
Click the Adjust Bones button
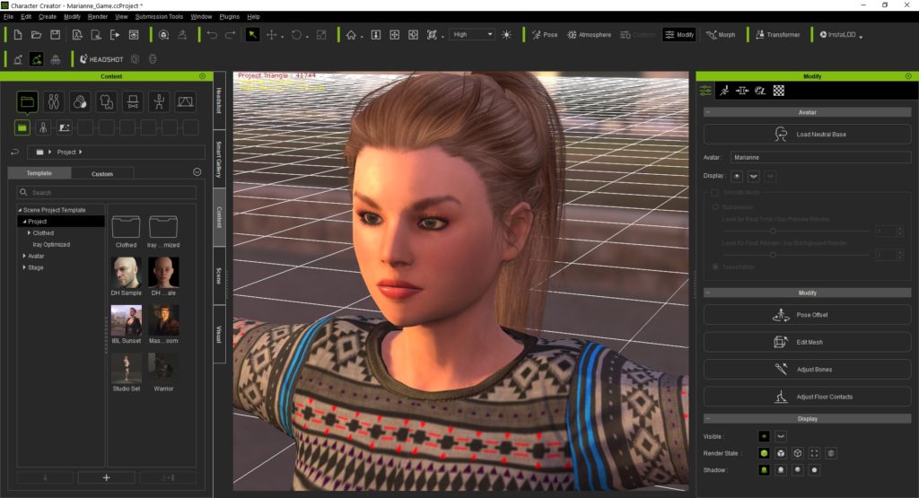click(807, 370)
